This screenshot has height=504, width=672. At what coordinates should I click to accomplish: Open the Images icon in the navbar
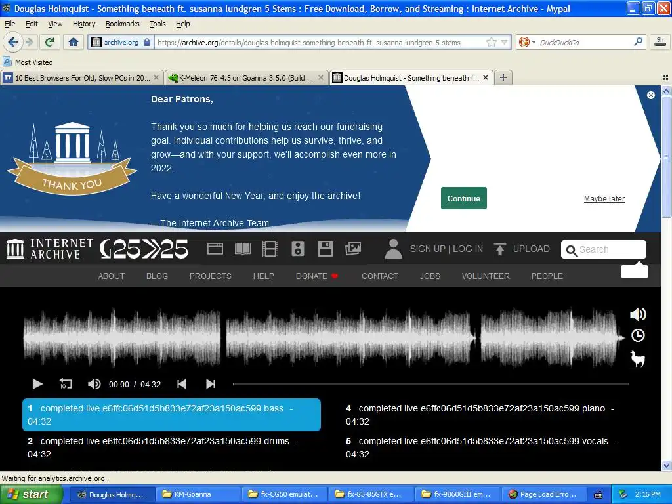353,249
